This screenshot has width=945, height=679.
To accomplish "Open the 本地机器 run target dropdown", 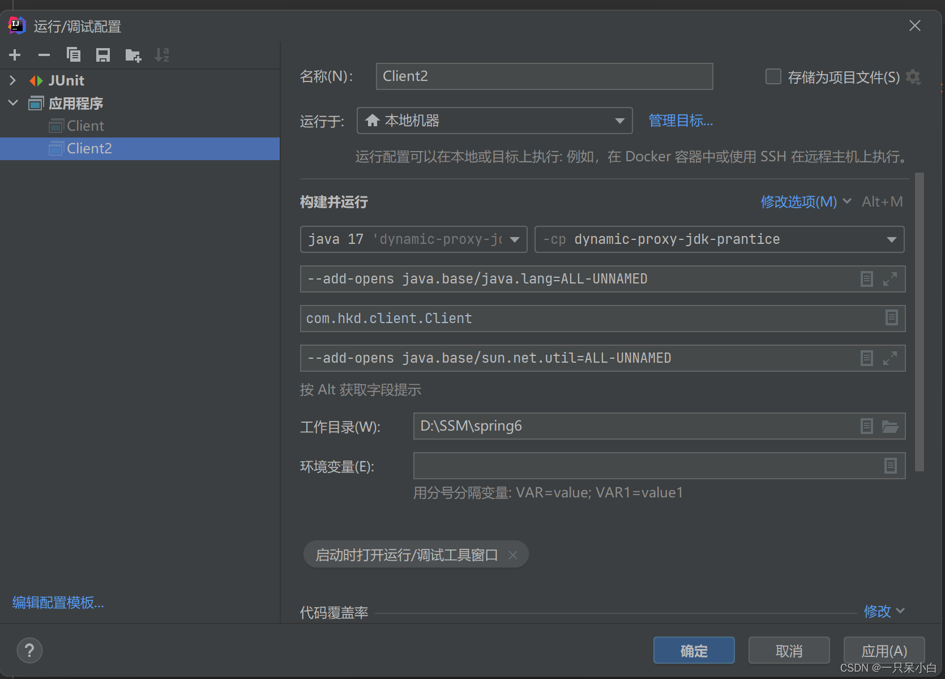I will tap(494, 121).
